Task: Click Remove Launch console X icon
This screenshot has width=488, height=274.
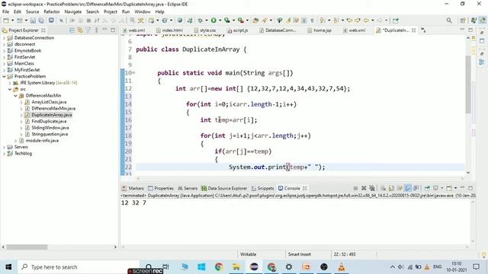Action: pyautogui.click(x=364, y=188)
